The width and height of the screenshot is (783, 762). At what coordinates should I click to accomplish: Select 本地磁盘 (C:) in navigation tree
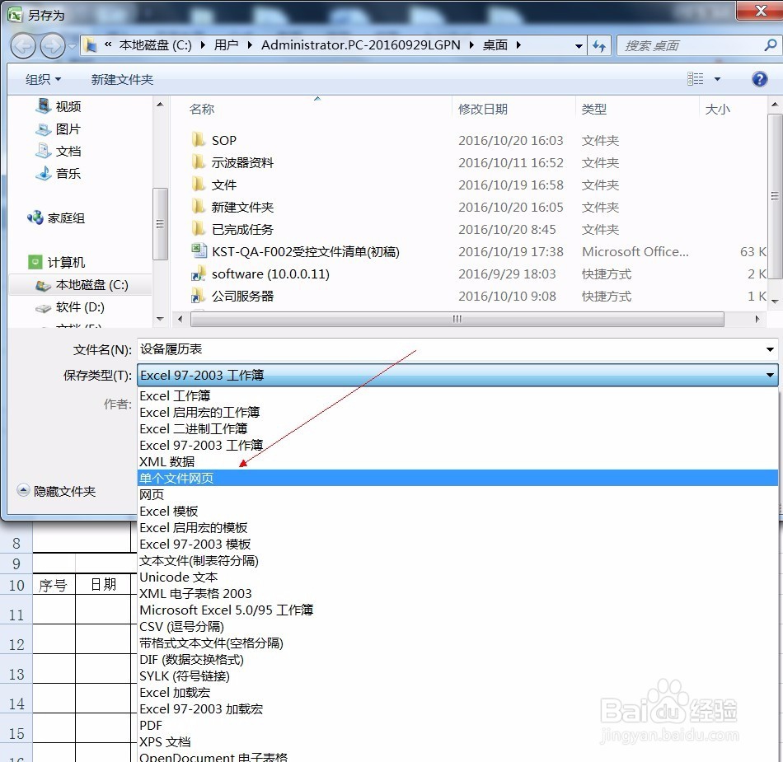coord(81,284)
